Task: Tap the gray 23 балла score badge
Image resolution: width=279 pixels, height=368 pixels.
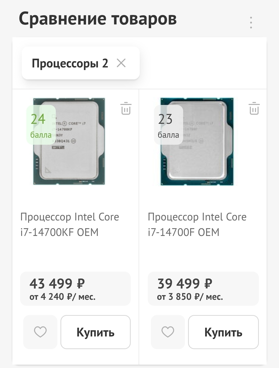Action: point(168,125)
